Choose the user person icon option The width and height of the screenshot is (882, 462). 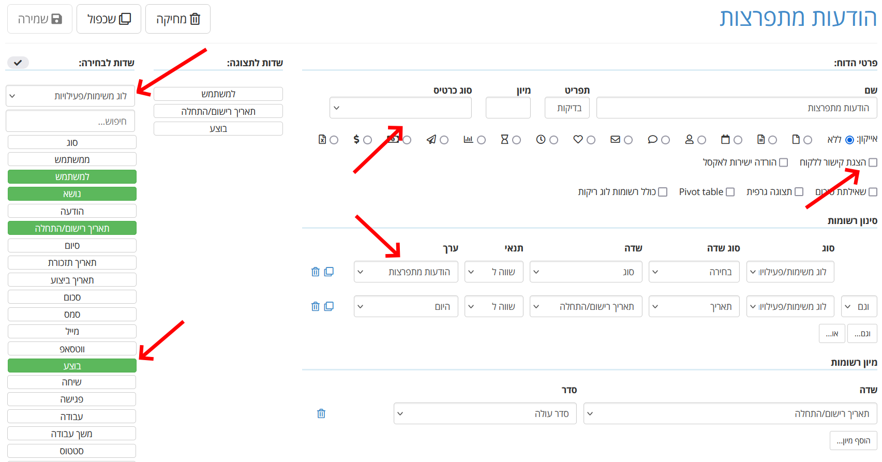coord(701,140)
